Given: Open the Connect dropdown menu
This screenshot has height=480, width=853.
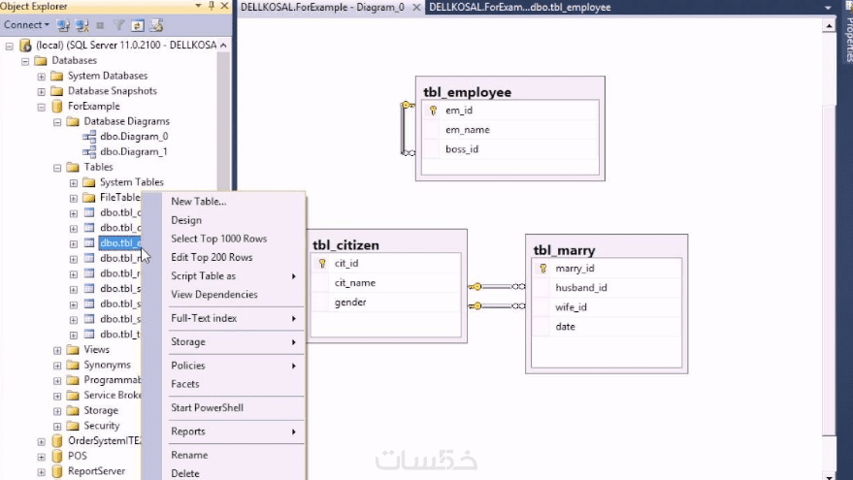Looking at the screenshot, I should click(26, 25).
